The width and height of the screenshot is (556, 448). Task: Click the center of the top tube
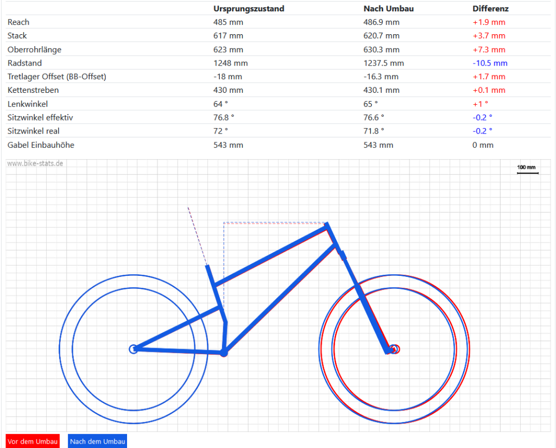pyautogui.click(x=270, y=256)
